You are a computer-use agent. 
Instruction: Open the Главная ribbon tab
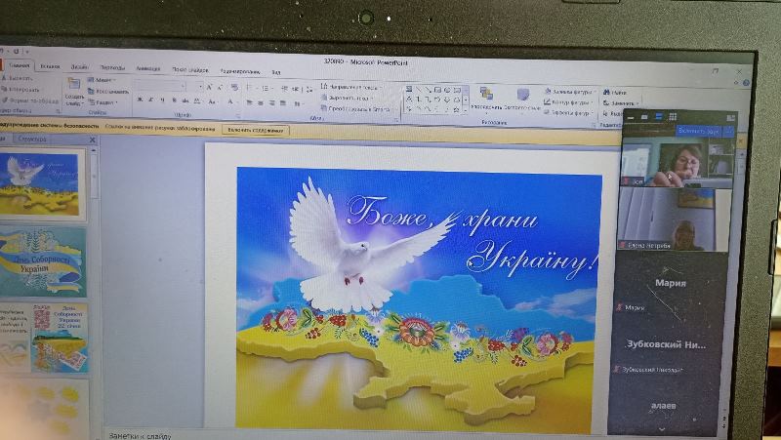pyautogui.click(x=19, y=65)
